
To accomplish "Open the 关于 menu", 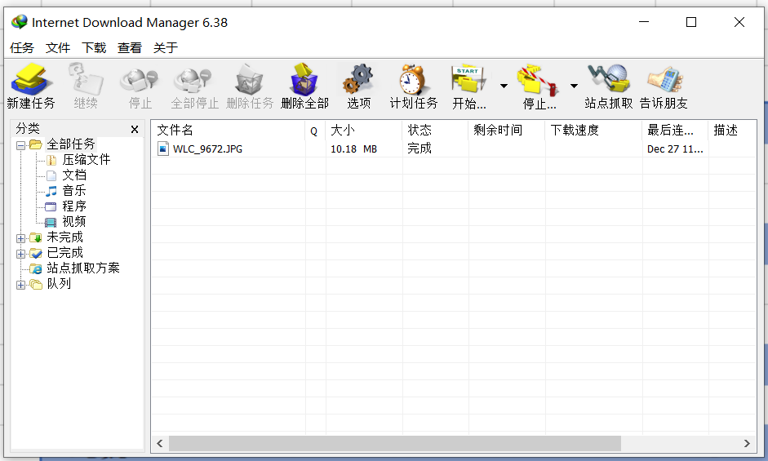I will 166,47.
